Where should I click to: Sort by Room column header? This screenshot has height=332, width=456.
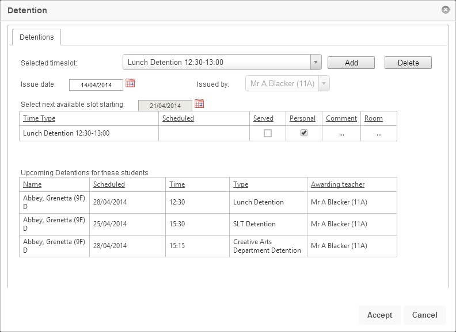click(x=374, y=118)
